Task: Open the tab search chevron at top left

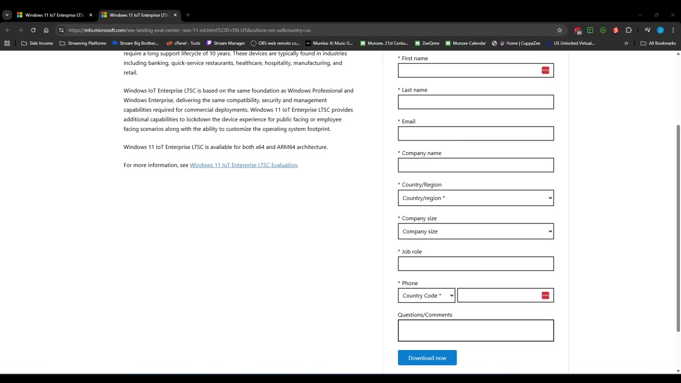Action: click(x=7, y=15)
